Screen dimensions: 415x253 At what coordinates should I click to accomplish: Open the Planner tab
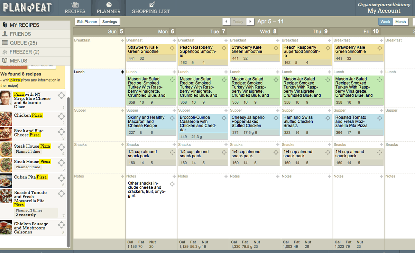(109, 8)
